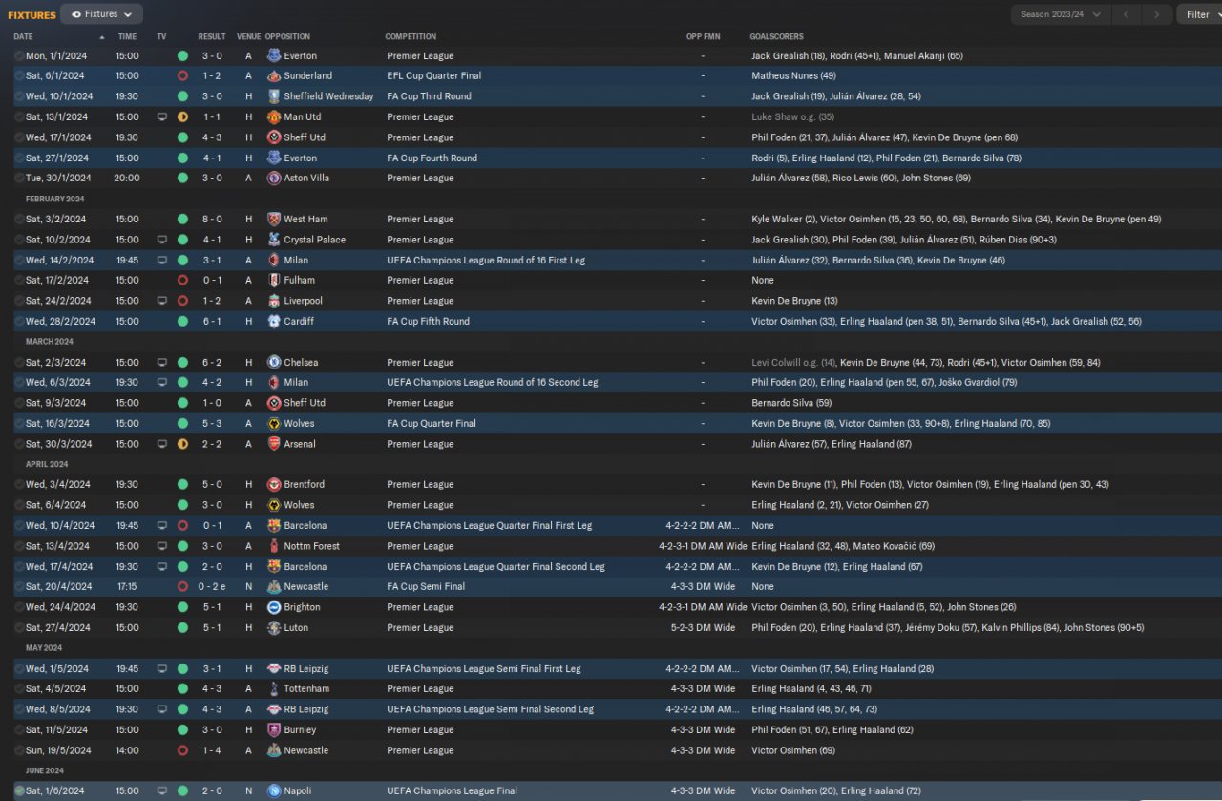Sort fixtures by the DATE column header
The image size is (1222, 801).
(x=23, y=37)
